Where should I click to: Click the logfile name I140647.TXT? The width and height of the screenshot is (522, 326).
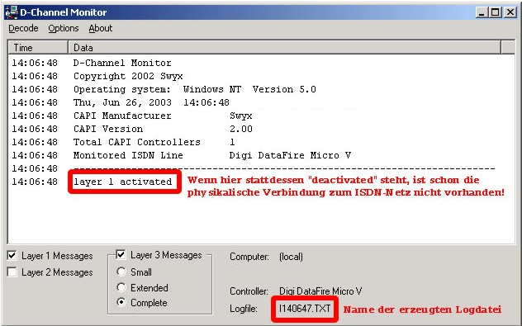click(x=305, y=309)
